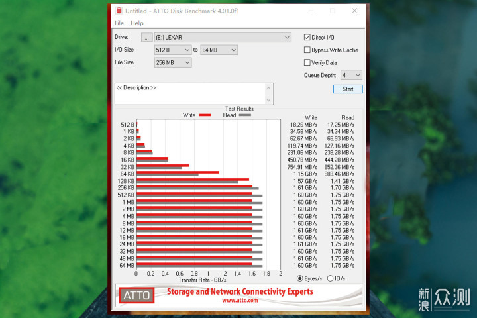Click the red Write legend swatch
This screenshot has height=318, width=477.
point(205,115)
